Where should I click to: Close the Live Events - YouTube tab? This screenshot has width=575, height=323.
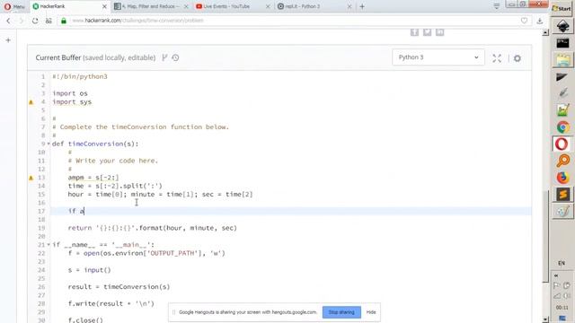pyautogui.click(x=268, y=6)
